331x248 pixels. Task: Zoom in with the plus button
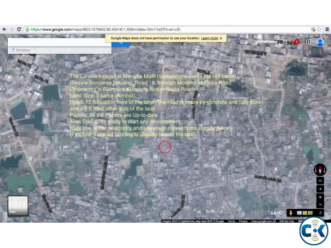tap(320, 197)
